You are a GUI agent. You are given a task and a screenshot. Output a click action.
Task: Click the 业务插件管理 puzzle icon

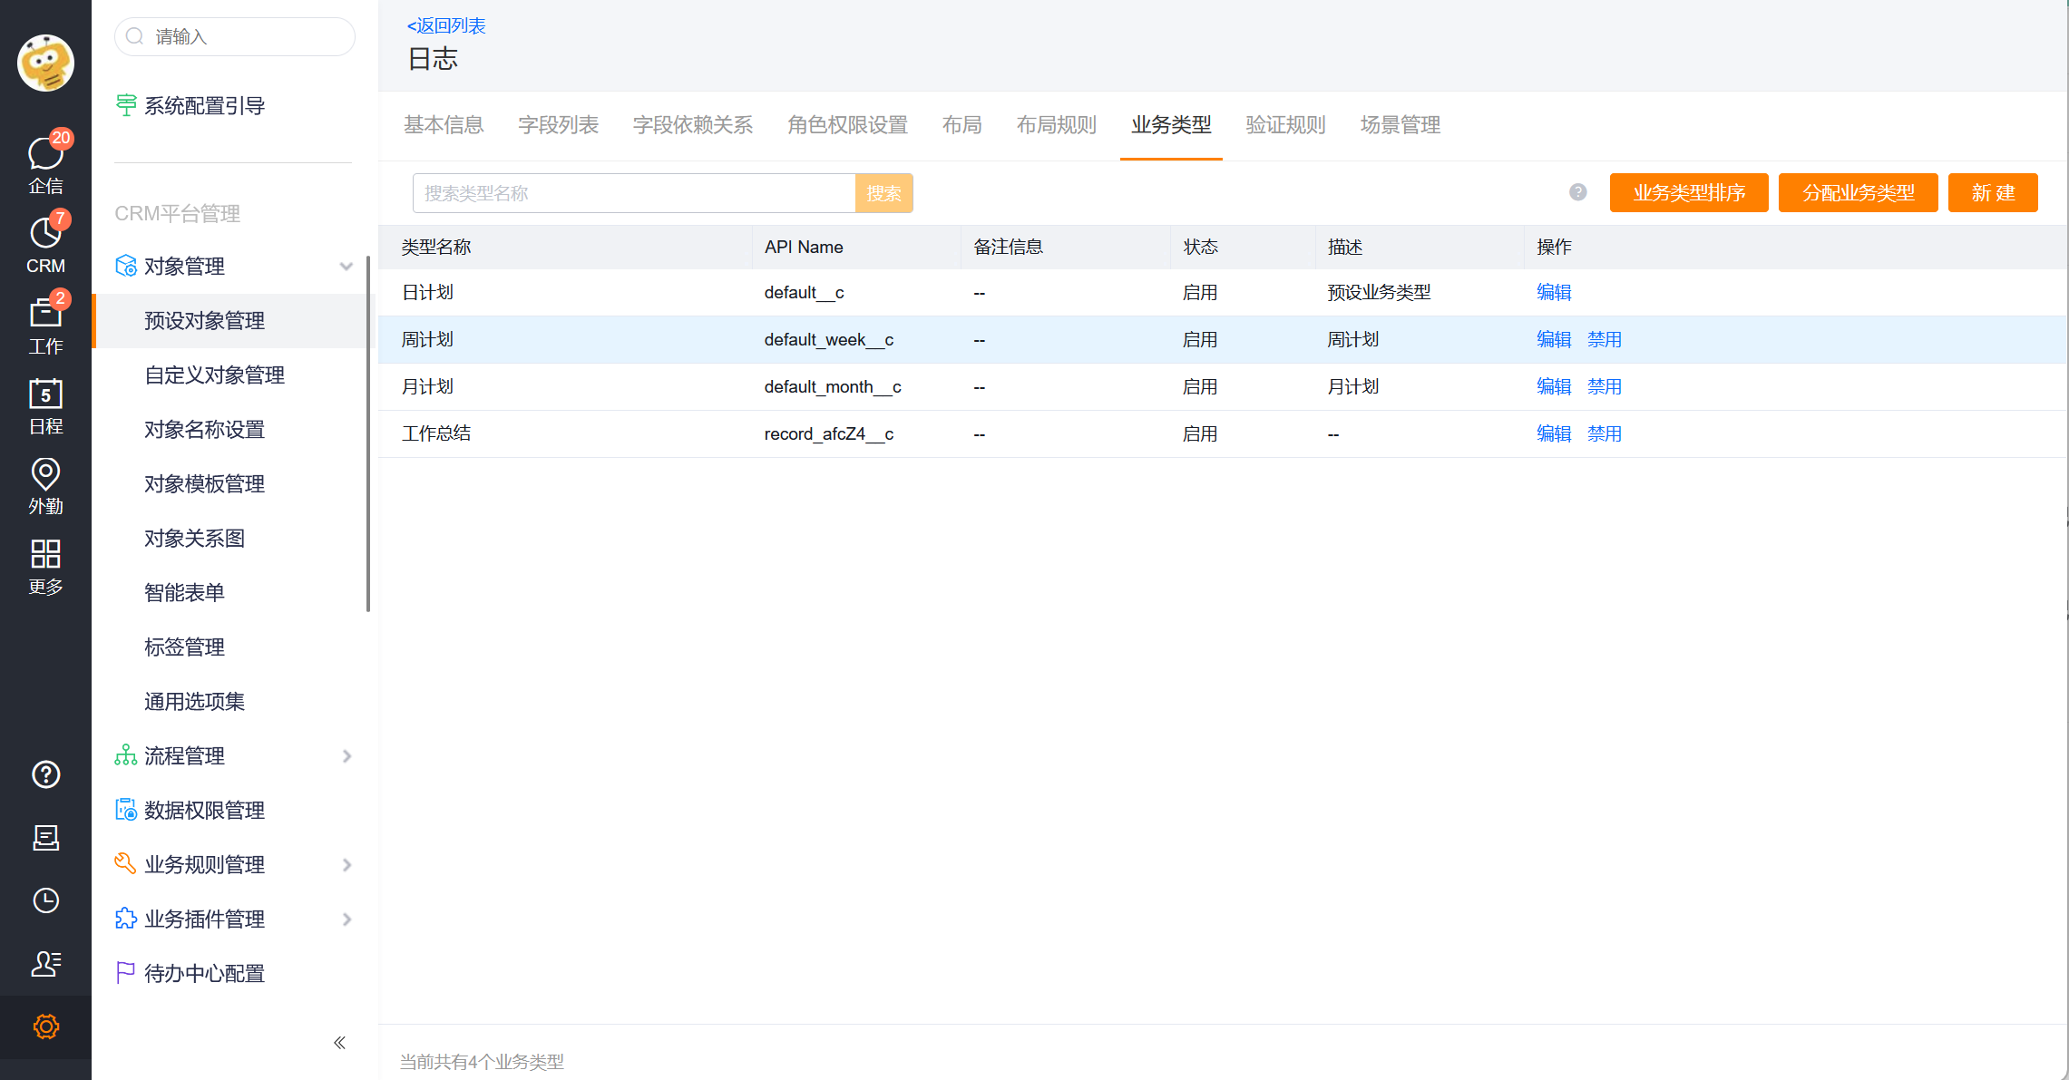[126, 919]
